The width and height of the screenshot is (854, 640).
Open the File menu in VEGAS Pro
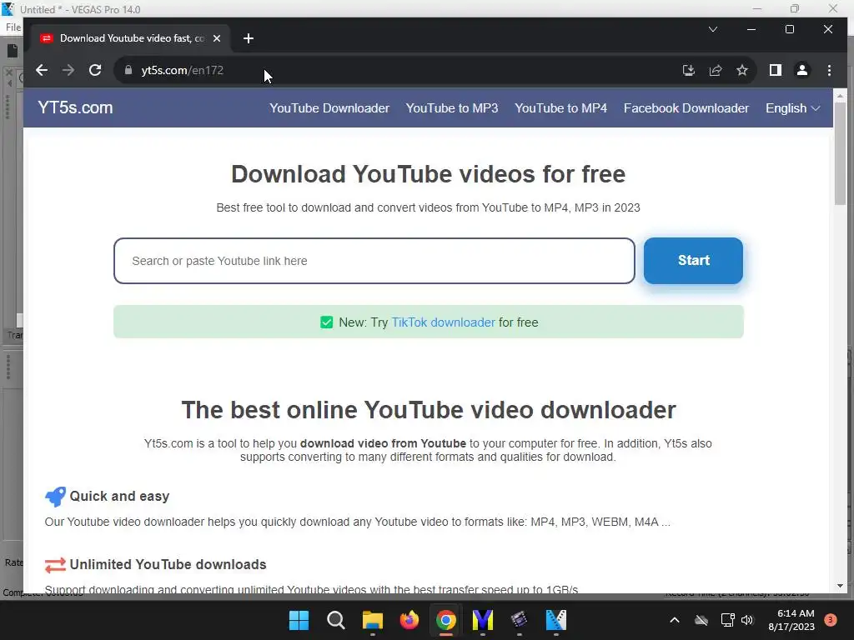(x=13, y=27)
